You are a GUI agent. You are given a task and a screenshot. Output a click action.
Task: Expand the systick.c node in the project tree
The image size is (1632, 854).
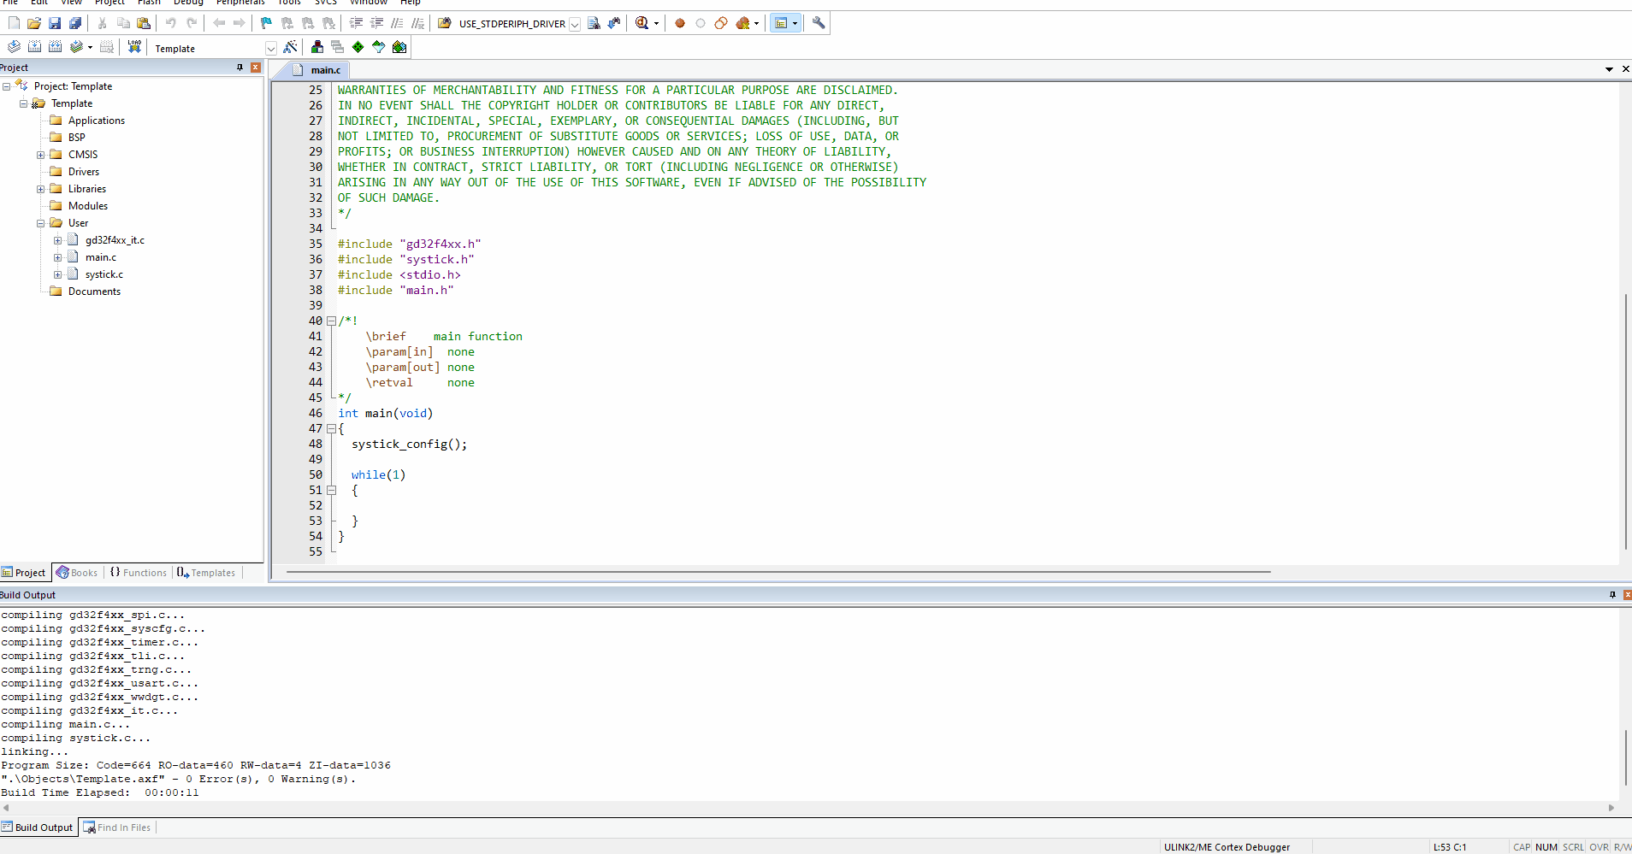pyautogui.click(x=57, y=274)
